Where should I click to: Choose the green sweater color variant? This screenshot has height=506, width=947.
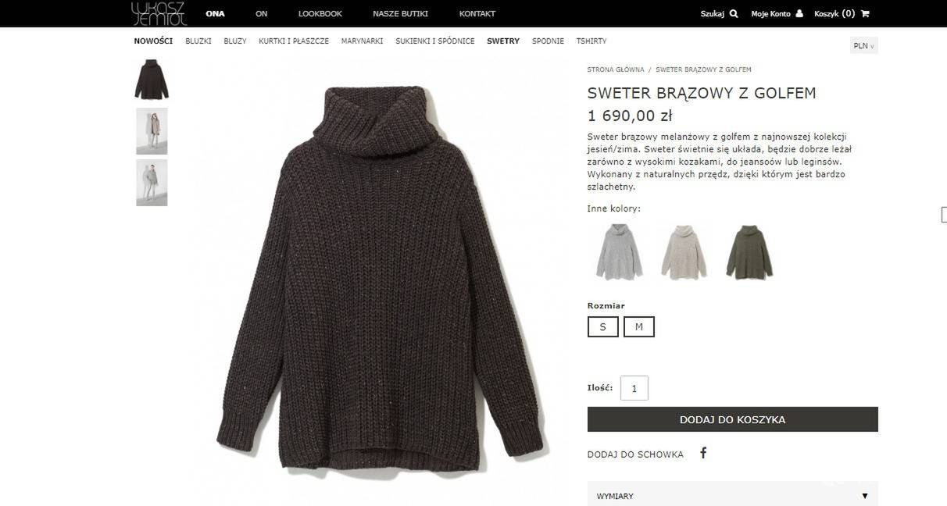pos(749,251)
